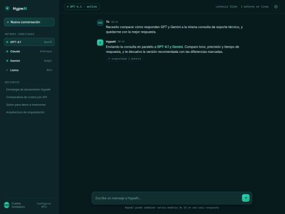This screenshot has width=285, height=214.
Task: Open settings via the gear icon
Action: 275,7
